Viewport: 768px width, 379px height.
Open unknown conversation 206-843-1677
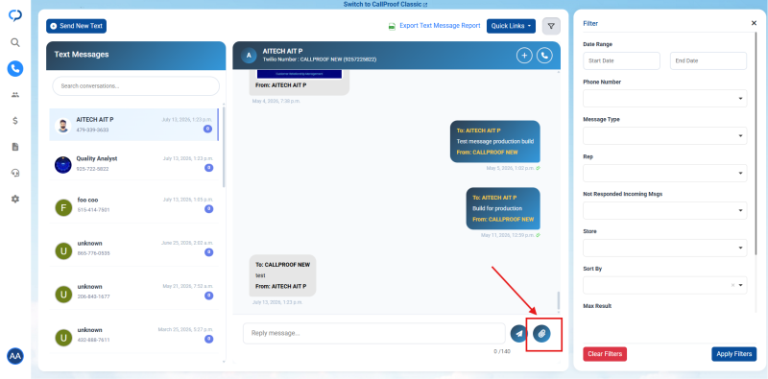133,292
